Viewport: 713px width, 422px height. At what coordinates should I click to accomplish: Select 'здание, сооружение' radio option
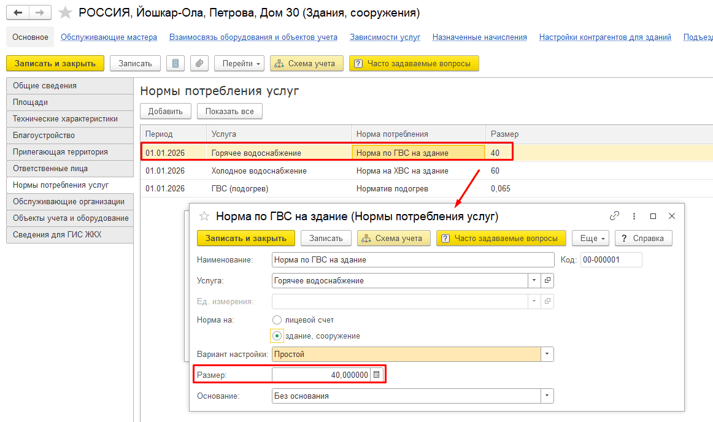277,336
